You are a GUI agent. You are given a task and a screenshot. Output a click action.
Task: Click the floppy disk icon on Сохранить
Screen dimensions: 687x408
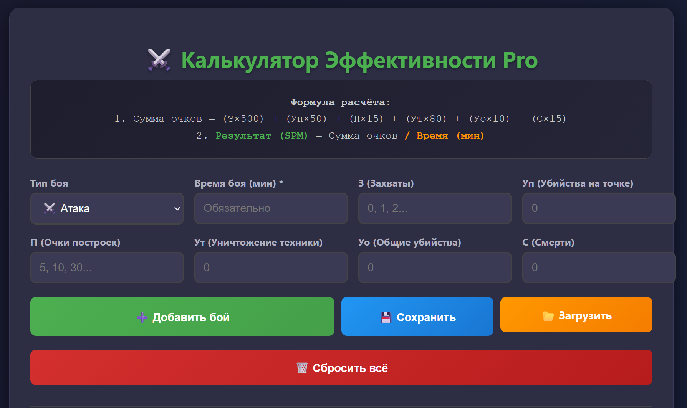click(x=386, y=317)
